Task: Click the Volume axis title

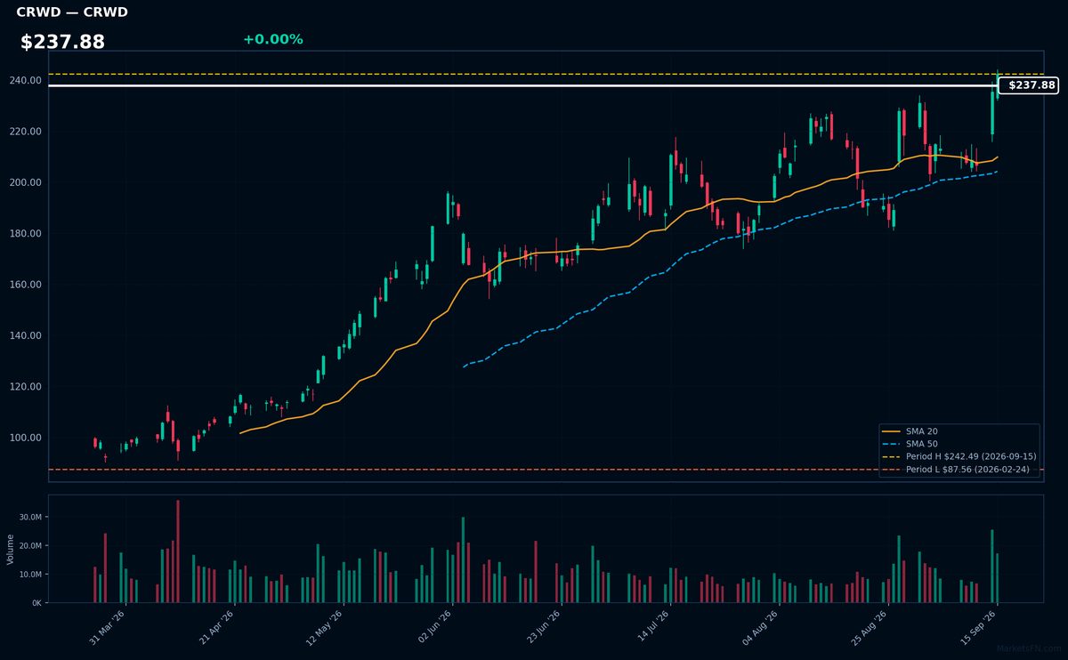Action: (10, 549)
